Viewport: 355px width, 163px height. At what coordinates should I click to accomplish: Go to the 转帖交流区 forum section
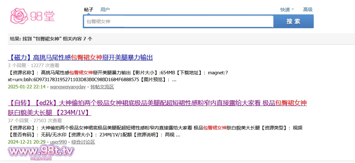pos(102,87)
